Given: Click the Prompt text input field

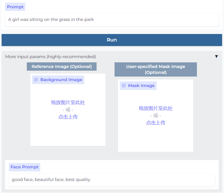Looking at the screenshot, I should tap(112, 20).
